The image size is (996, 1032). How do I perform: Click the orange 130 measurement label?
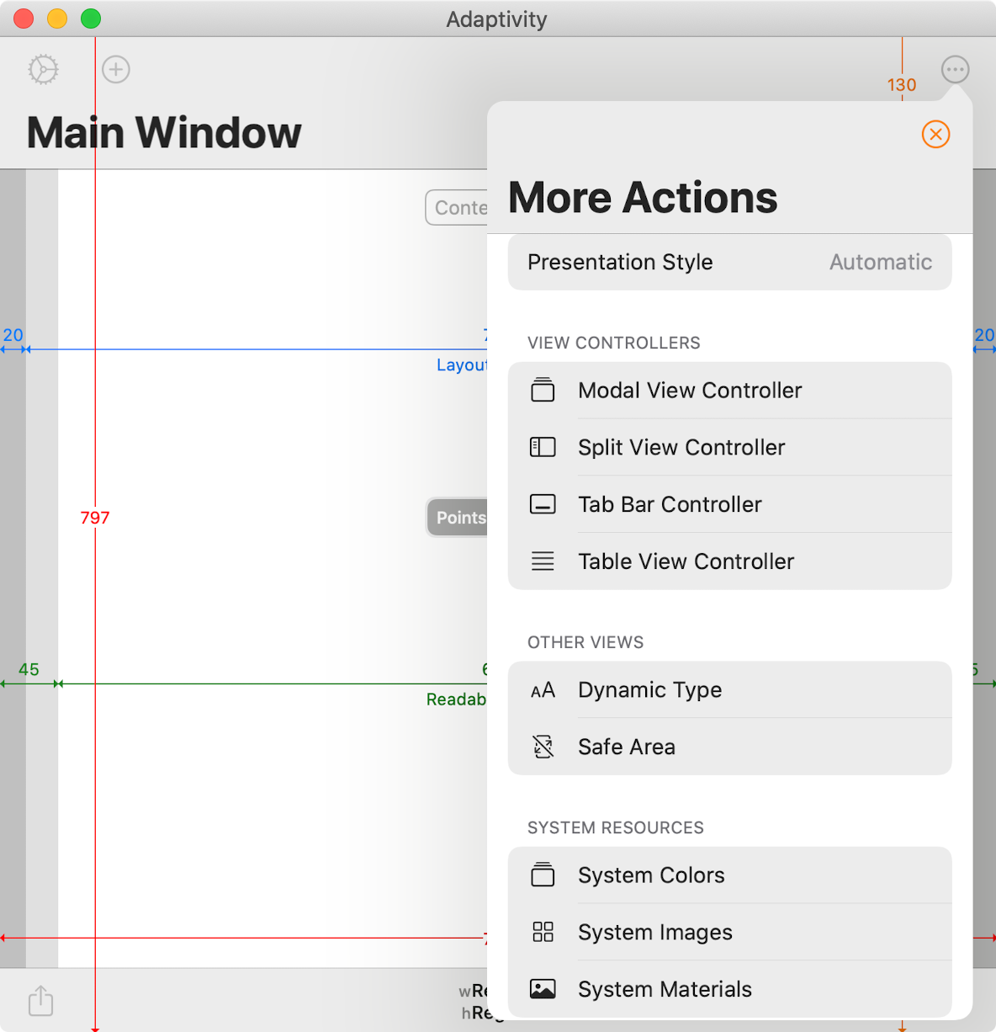[902, 85]
